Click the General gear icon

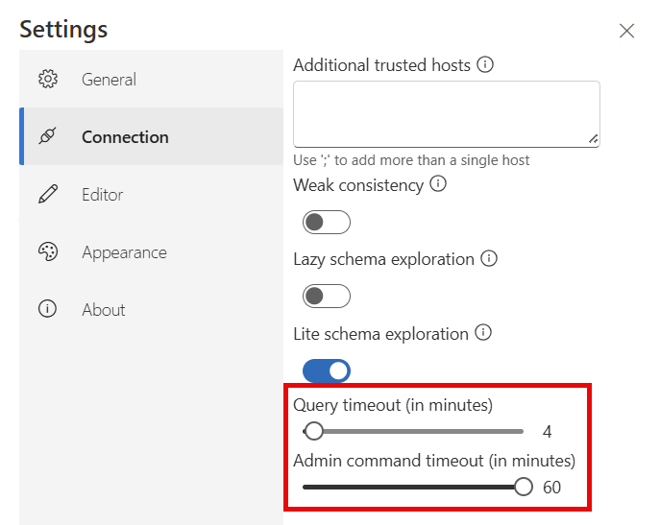click(x=47, y=80)
